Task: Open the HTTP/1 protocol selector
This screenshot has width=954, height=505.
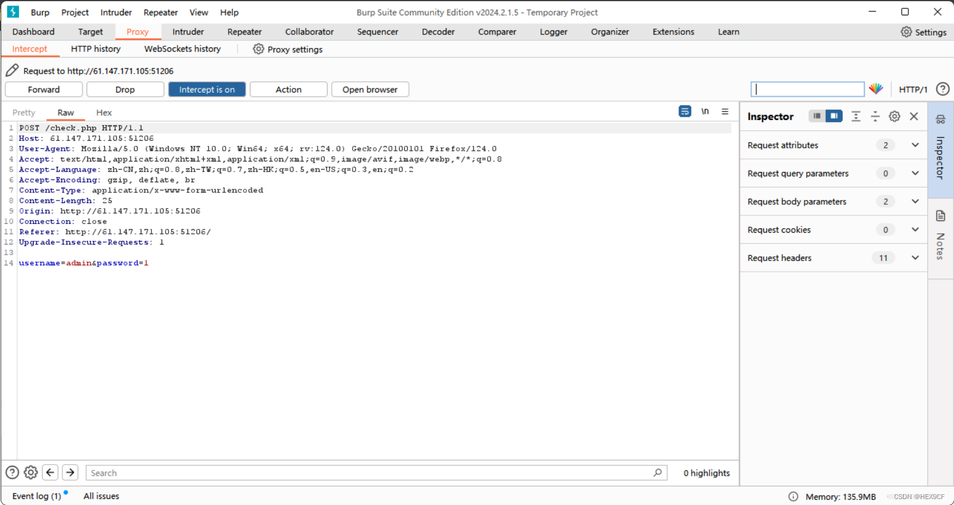Action: (912, 90)
